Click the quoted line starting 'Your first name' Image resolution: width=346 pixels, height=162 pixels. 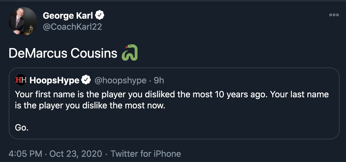point(172,94)
